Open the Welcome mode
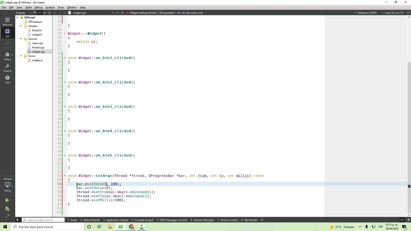The image size is (411, 231). (7, 21)
